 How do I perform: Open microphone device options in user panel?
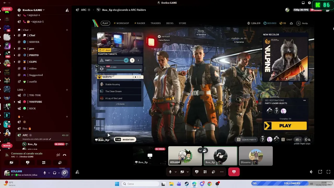(49, 173)
